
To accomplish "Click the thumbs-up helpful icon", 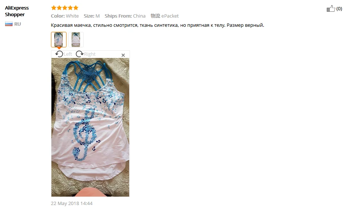I will coord(331,8).
